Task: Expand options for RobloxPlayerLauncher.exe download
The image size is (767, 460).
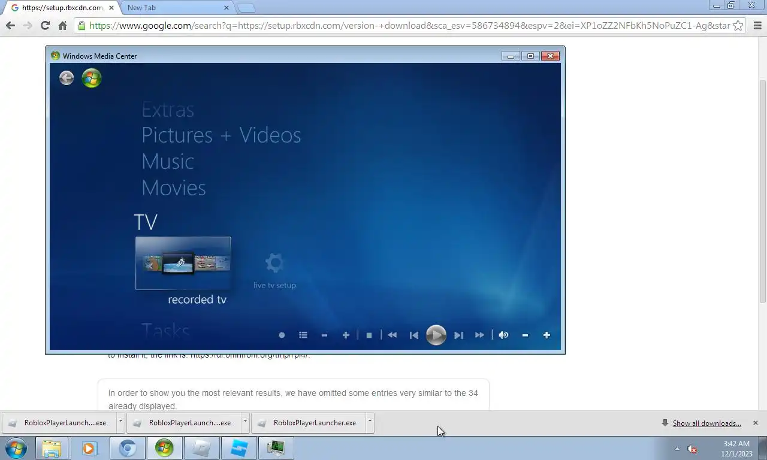Action: [x=370, y=422]
